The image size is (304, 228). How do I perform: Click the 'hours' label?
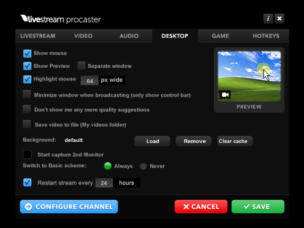[126, 183]
